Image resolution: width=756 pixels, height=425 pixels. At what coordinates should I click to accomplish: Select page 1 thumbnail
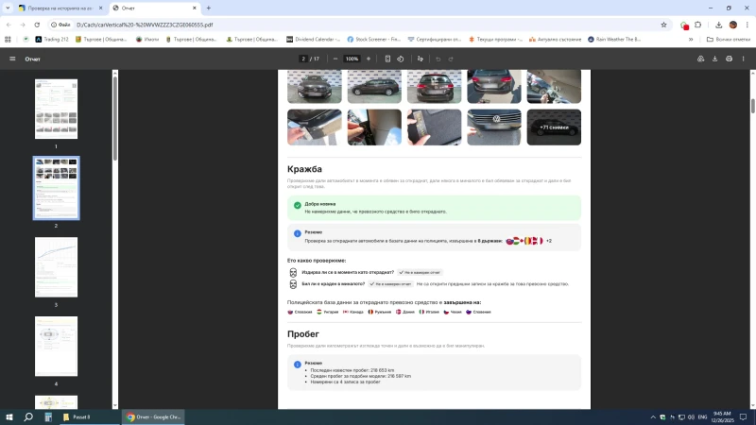point(56,109)
